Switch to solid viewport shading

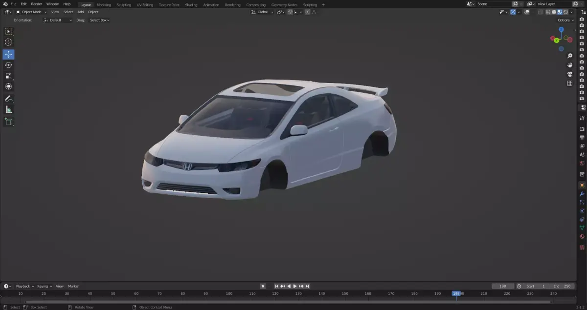(554, 12)
